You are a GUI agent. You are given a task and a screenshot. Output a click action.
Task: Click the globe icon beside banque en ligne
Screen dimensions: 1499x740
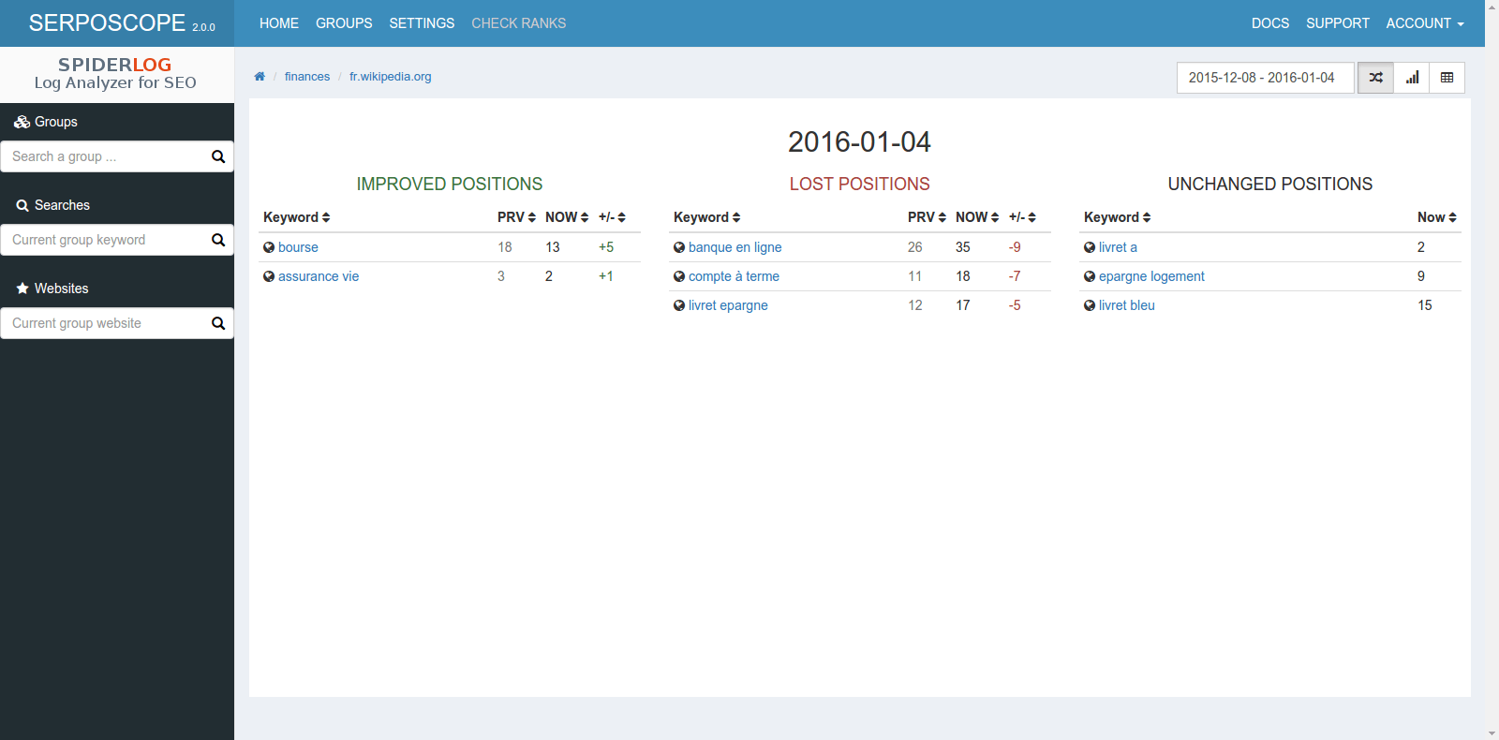[x=679, y=247]
